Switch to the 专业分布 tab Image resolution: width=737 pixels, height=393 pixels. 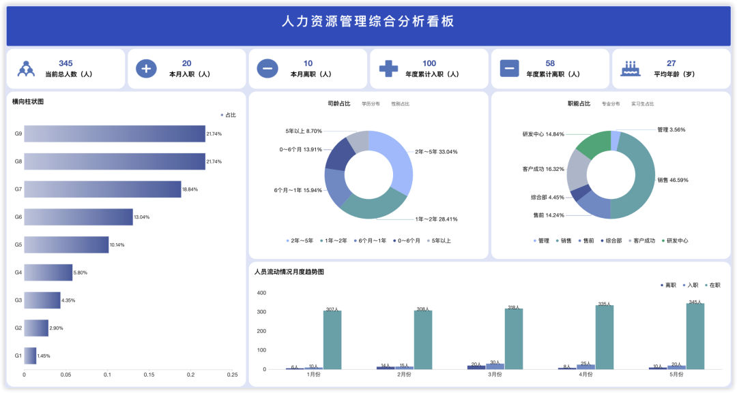point(611,104)
